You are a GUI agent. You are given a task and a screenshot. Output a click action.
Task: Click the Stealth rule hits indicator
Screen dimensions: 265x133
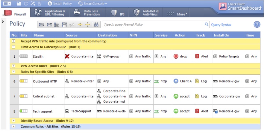(24, 56)
